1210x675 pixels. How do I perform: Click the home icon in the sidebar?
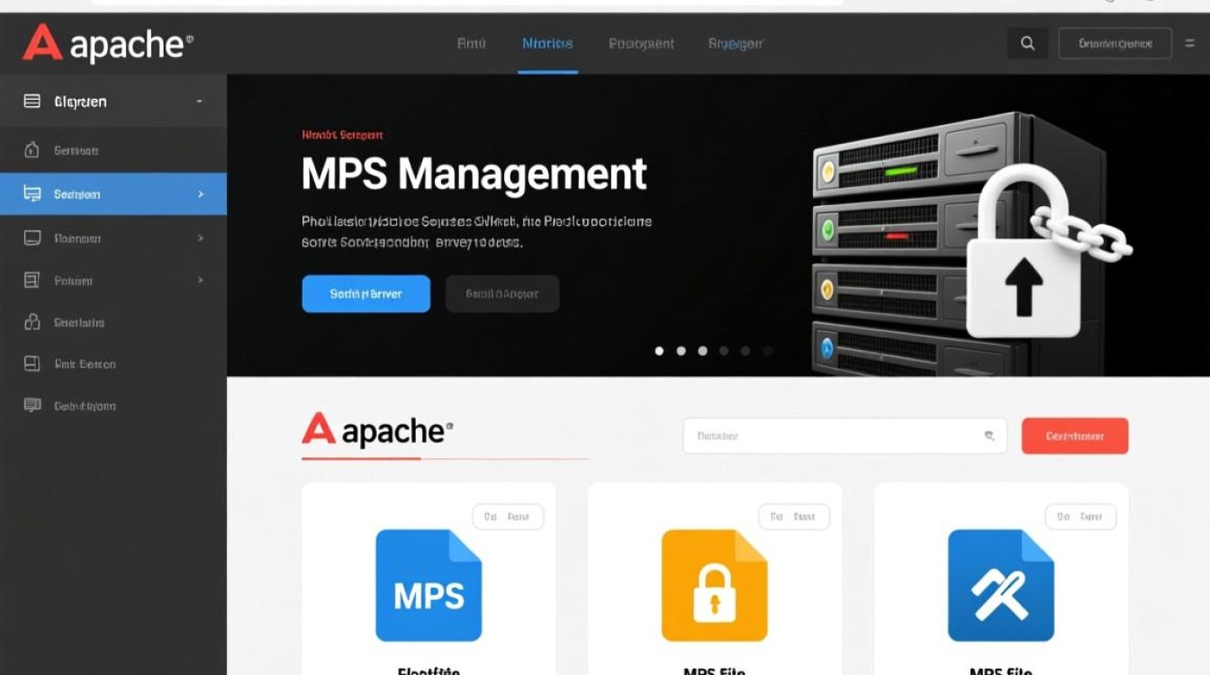point(32,150)
